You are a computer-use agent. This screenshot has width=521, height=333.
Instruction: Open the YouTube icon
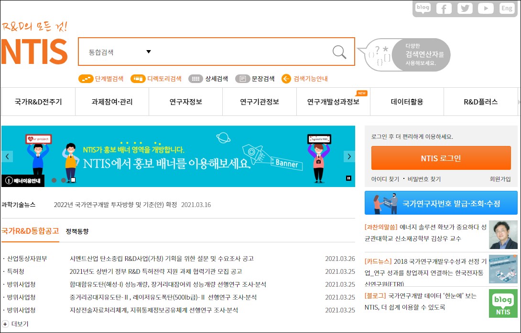[x=486, y=9]
